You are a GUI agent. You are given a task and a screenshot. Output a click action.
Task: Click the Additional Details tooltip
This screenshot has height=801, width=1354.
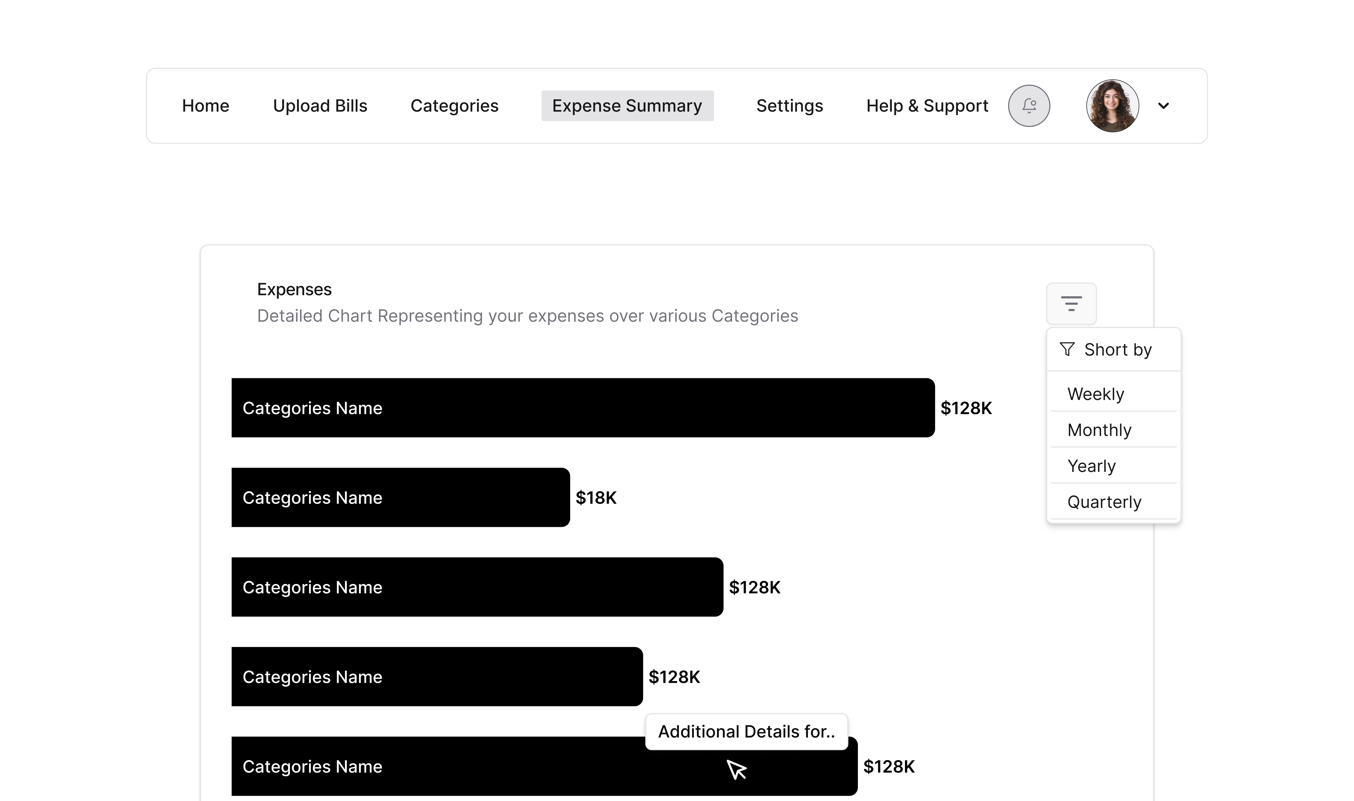[746, 731]
